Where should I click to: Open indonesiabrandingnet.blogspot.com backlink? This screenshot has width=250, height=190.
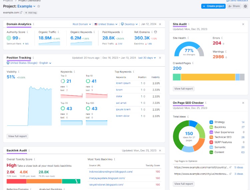(x=111, y=172)
